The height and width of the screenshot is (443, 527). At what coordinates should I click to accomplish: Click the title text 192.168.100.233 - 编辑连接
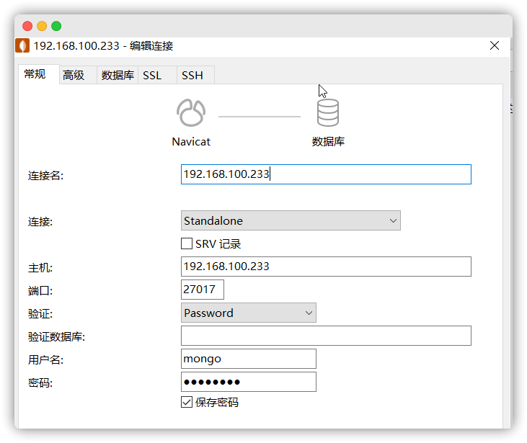[103, 45]
